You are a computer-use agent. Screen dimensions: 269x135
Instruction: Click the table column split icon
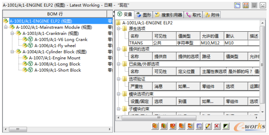246,6
